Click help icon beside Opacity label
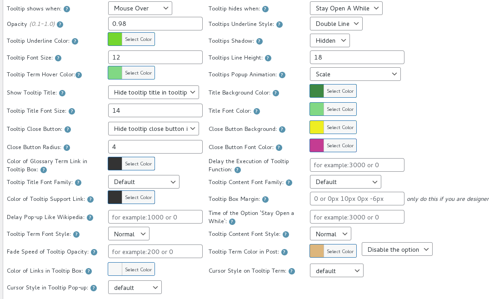Image resolution: width=489 pixels, height=299 pixels. coord(60,25)
